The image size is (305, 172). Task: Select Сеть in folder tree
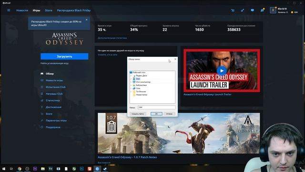pos(138,88)
